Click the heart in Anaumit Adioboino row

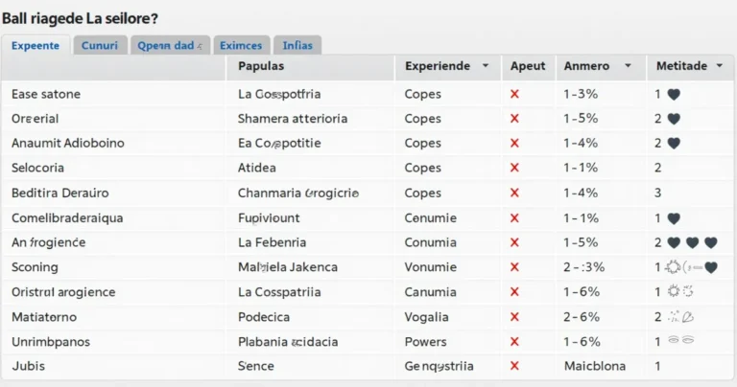pos(674,144)
